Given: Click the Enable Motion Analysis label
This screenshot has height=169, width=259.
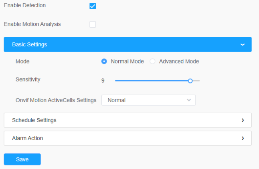Looking at the screenshot, I should point(32,24).
